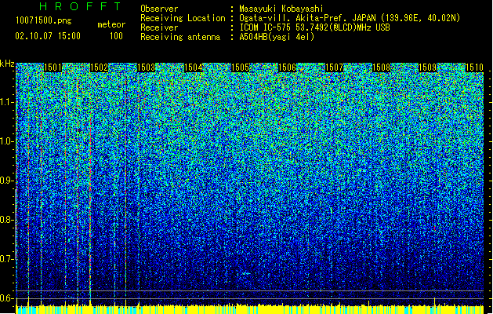Click the meteor count value 100
This screenshot has height=314, width=493.
tap(116, 36)
